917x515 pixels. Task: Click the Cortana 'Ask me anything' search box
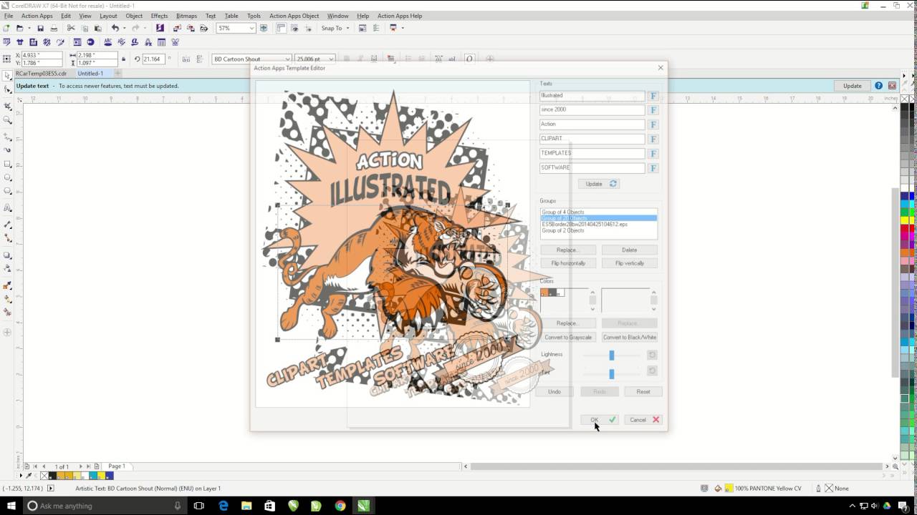[104, 506]
